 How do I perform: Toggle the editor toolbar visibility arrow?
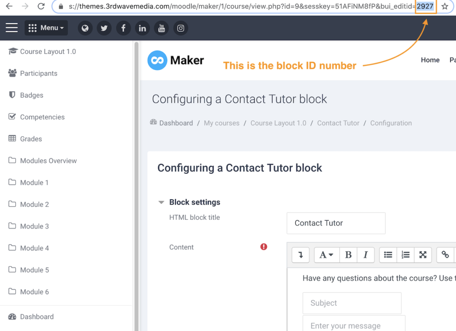tap(301, 254)
